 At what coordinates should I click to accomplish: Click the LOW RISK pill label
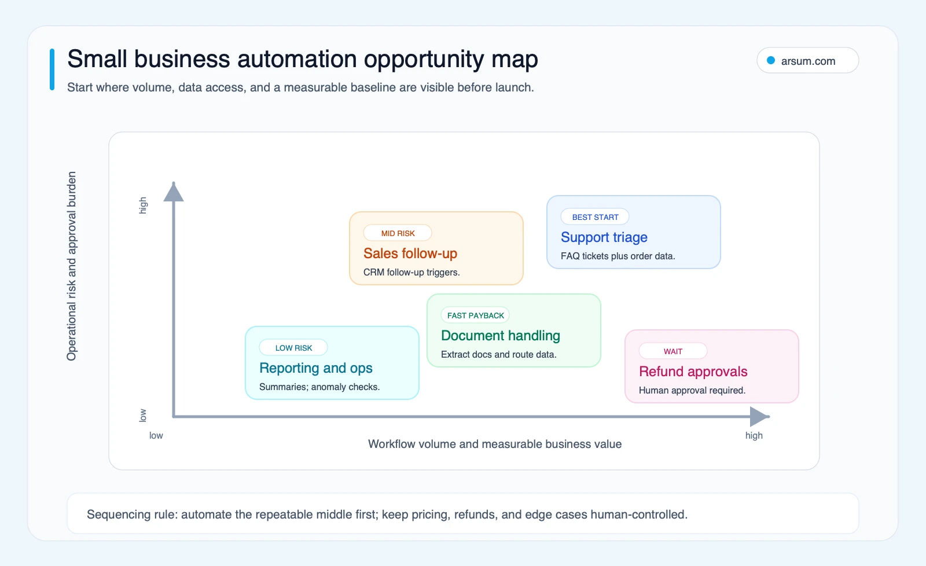pos(293,348)
